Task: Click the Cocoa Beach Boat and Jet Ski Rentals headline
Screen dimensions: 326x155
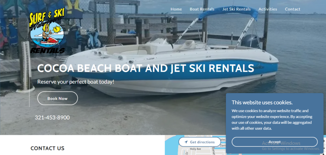Action: [145, 68]
